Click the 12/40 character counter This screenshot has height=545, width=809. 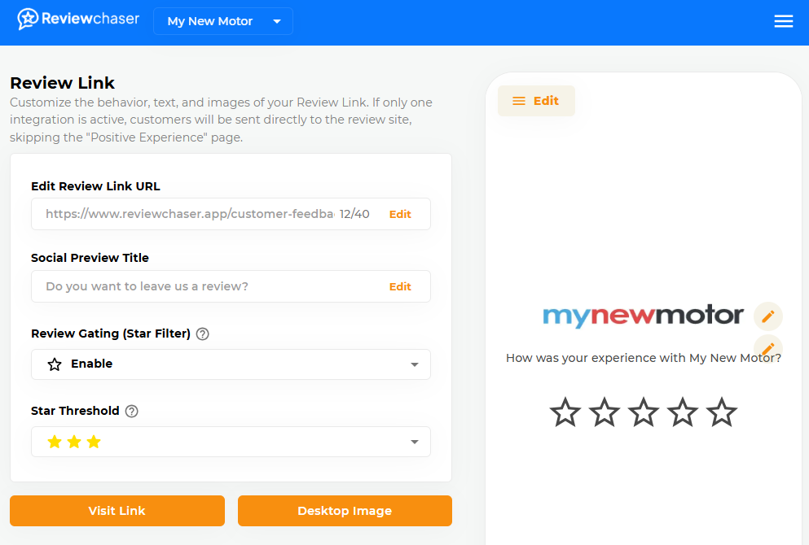[354, 214]
